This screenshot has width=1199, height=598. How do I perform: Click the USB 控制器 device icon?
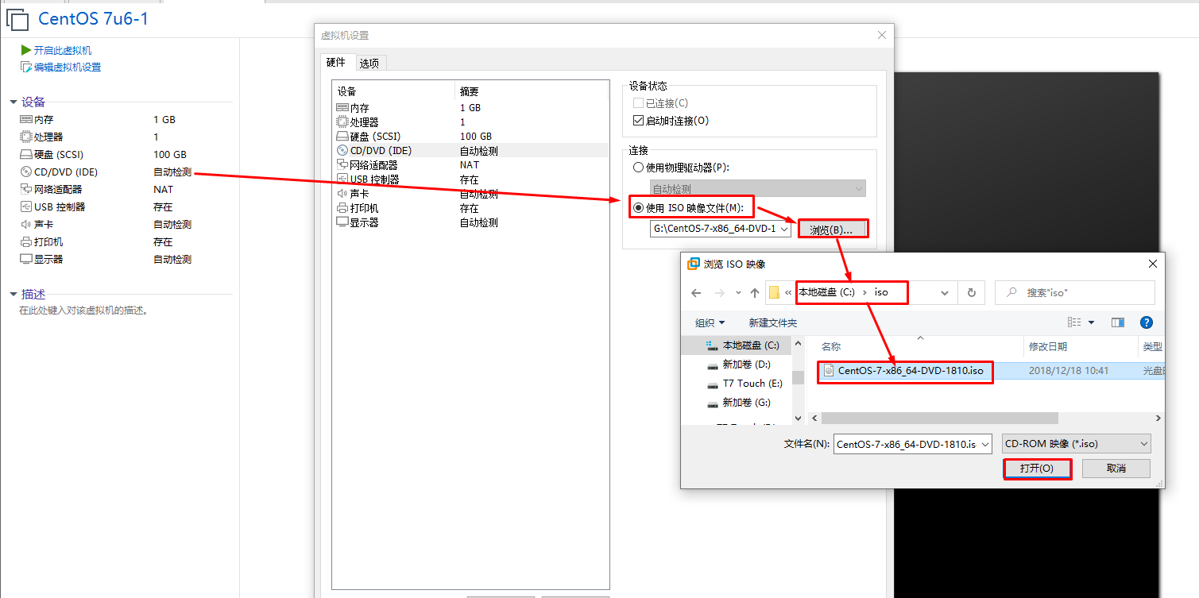pos(342,179)
